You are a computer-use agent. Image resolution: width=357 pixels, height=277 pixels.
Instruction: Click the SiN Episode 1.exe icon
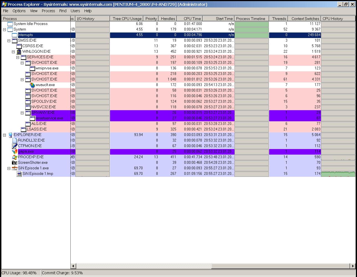[14, 168]
